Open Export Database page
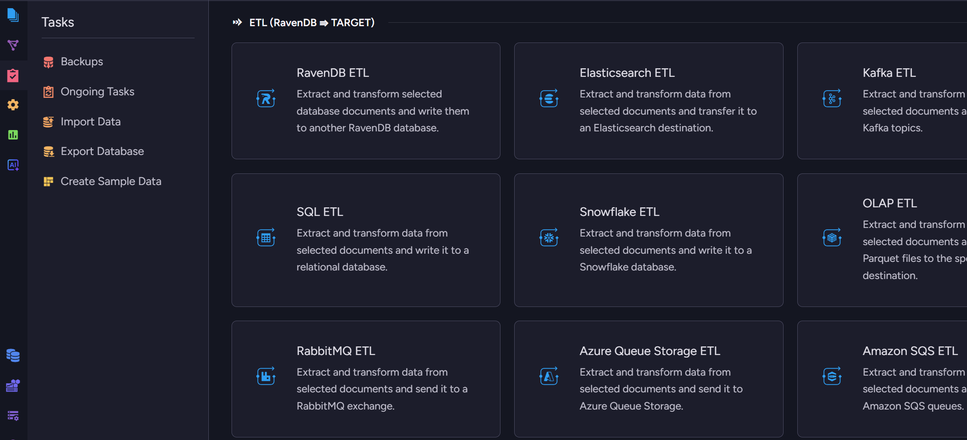This screenshot has width=967, height=440. [102, 152]
